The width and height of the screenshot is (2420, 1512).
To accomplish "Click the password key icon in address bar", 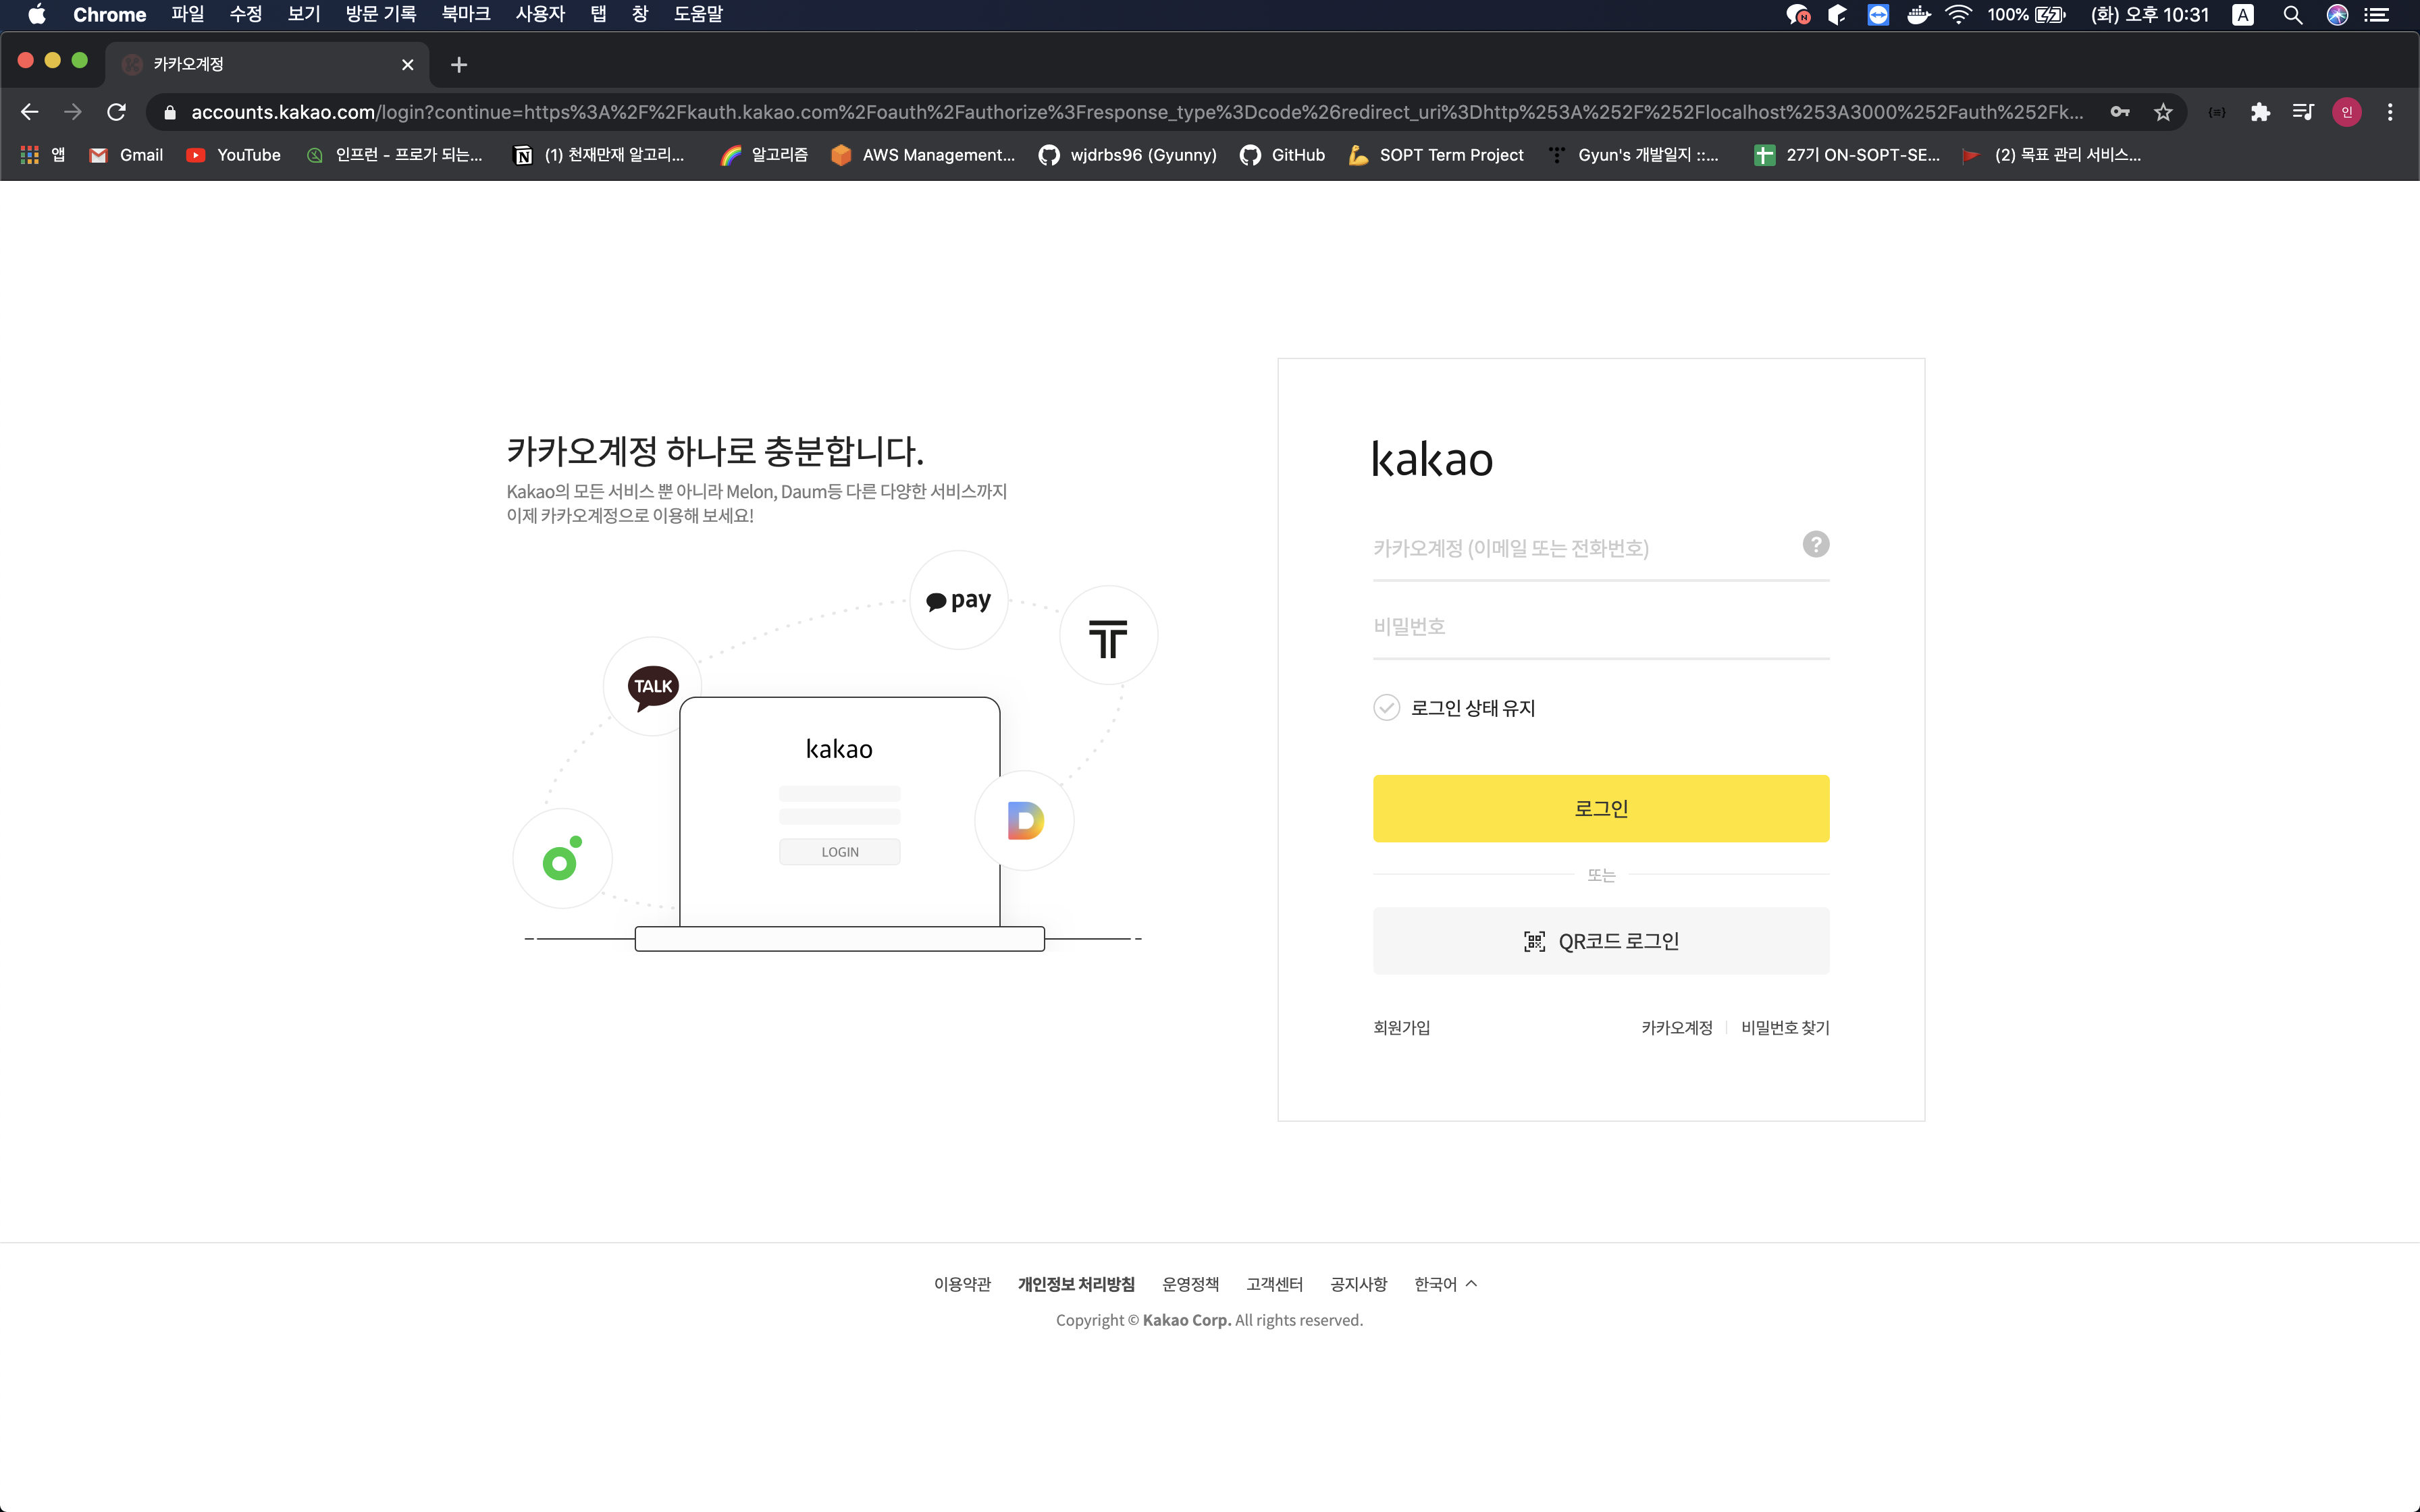I will pos(2119,112).
